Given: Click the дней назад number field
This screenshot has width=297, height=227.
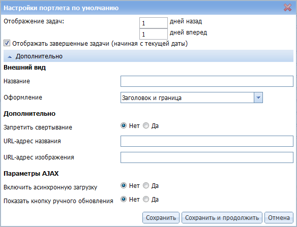Looking at the screenshot, I should (154, 23).
